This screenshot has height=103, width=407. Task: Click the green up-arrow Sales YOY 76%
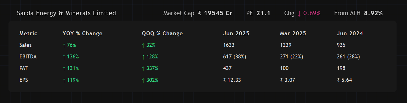pos(69,45)
